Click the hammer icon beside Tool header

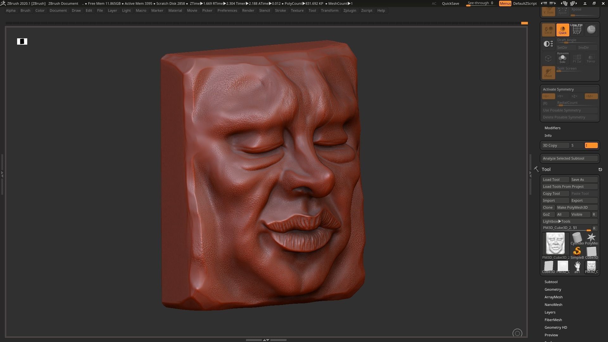coord(536,169)
